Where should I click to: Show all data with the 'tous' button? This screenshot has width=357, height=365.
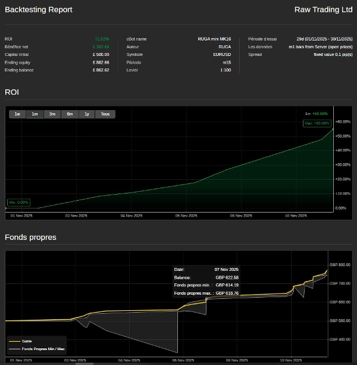pos(105,114)
